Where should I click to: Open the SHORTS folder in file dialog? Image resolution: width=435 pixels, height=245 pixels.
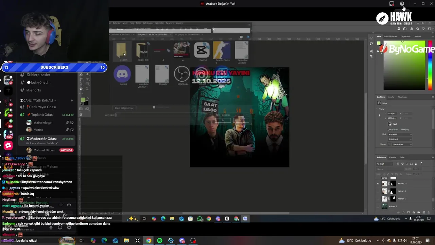point(122,52)
